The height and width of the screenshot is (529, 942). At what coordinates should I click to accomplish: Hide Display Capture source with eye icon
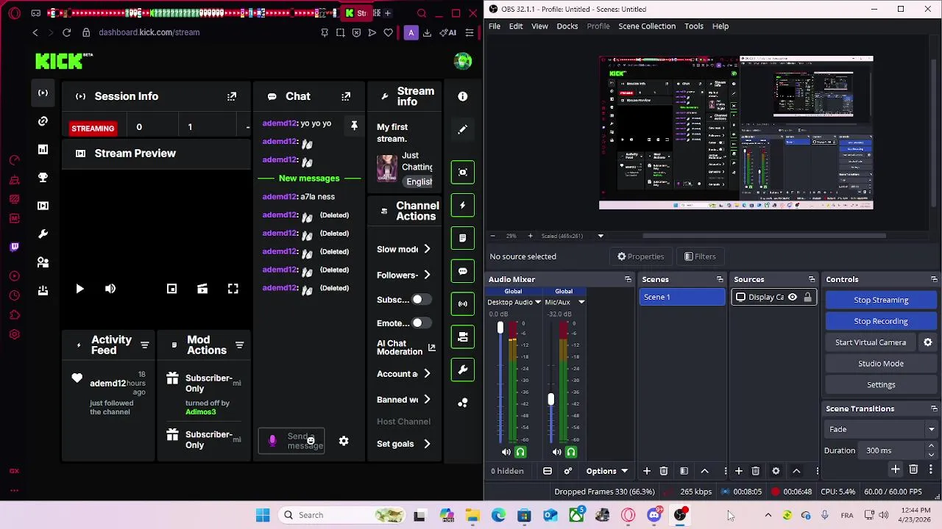click(793, 298)
